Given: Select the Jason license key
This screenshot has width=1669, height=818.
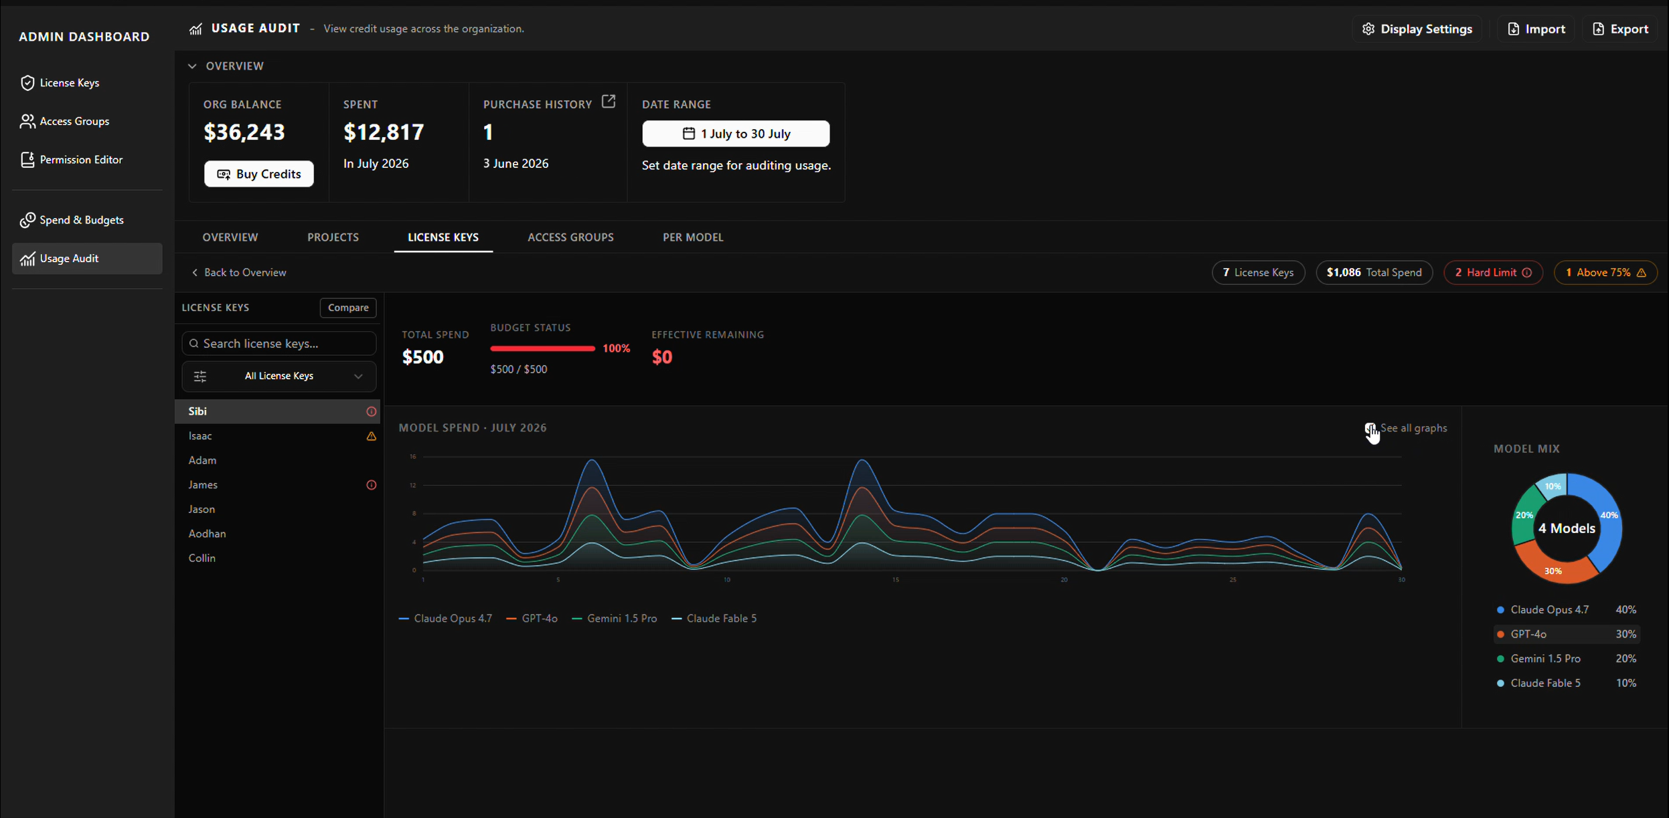Looking at the screenshot, I should click(278, 510).
